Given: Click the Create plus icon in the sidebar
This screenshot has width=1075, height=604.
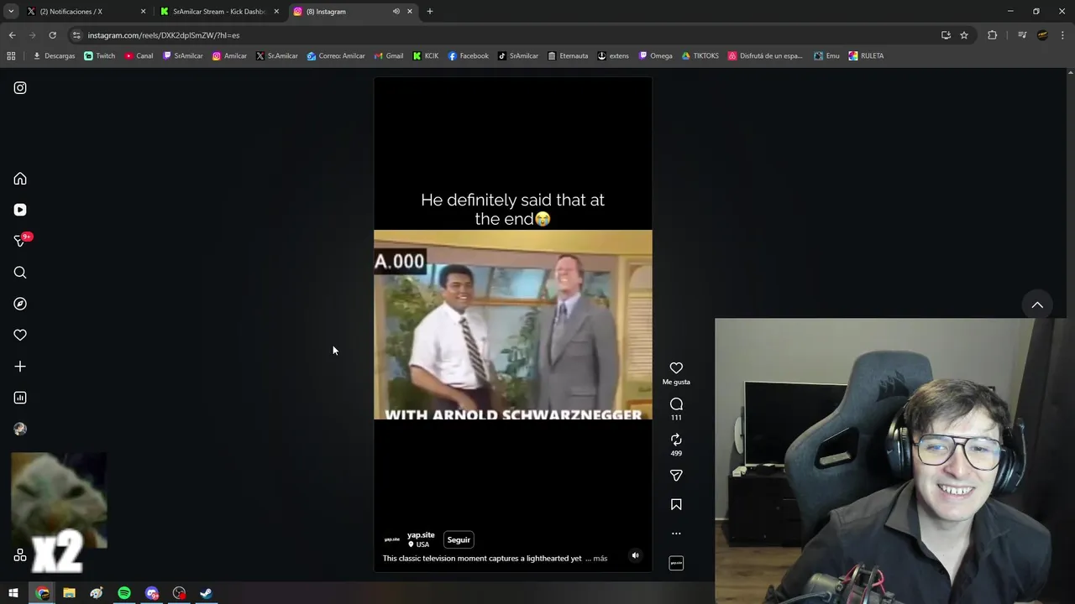Looking at the screenshot, I should [20, 367].
